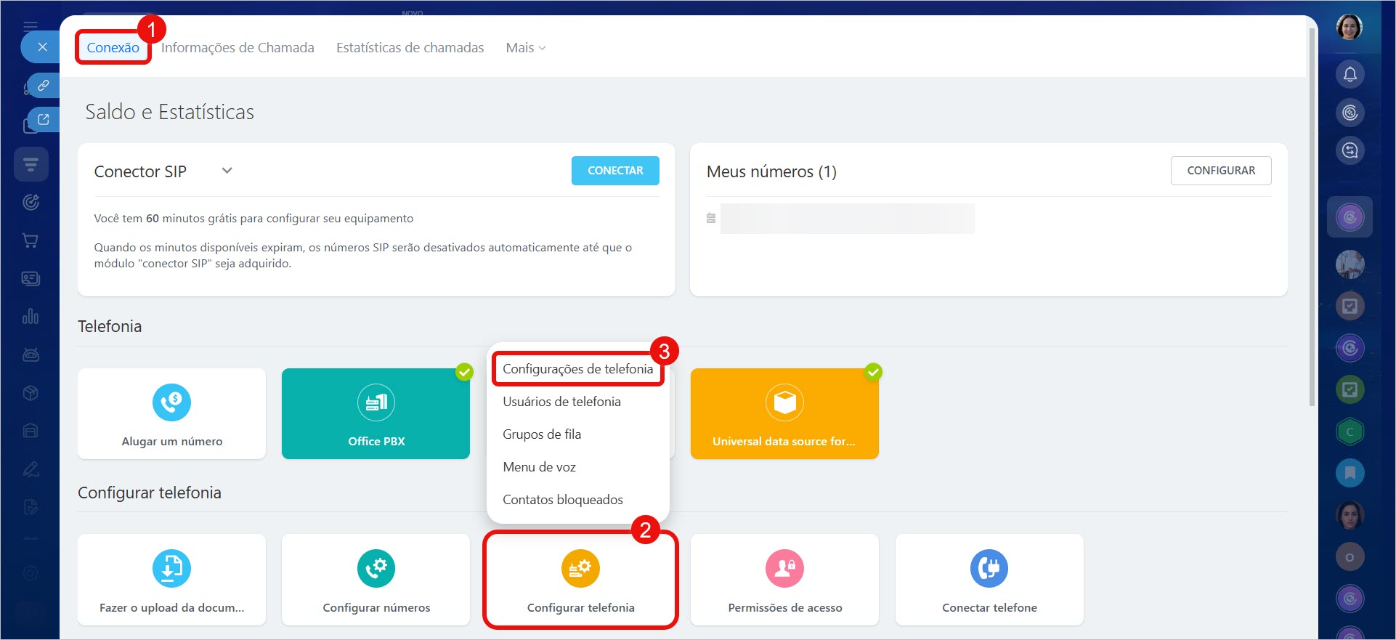1396x640 pixels.
Task: Click the Fazer o upload document icon
Action: click(171, 568)
